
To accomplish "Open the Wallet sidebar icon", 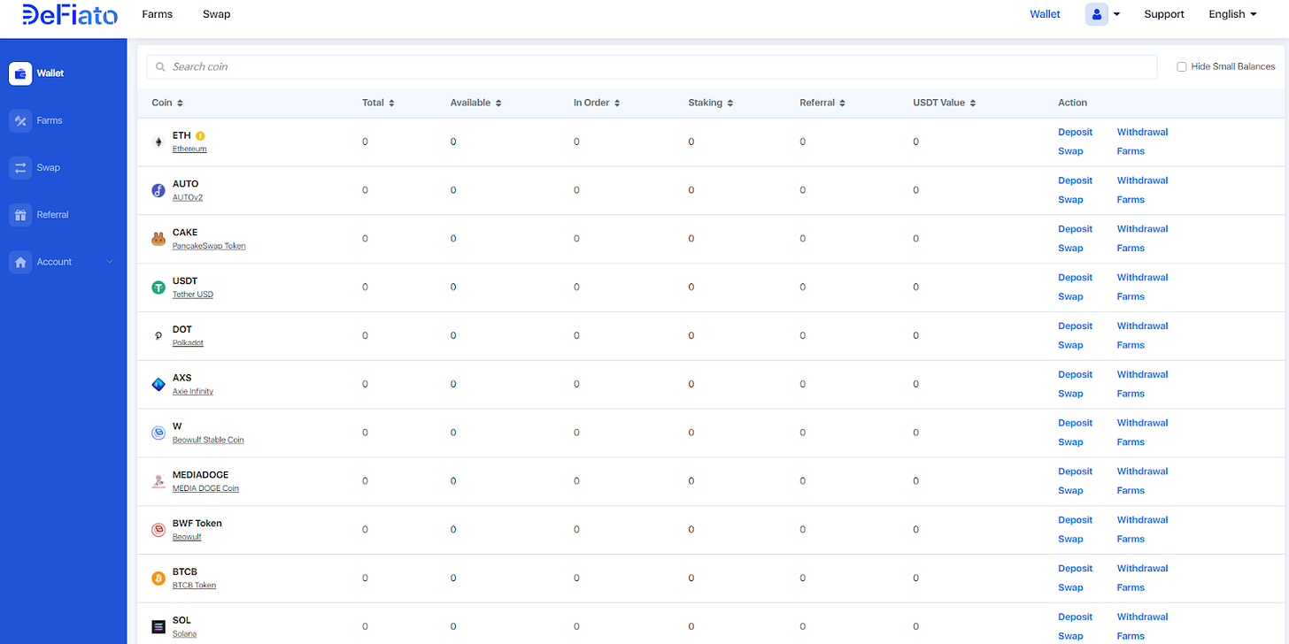I will click(x=20, y=73).
